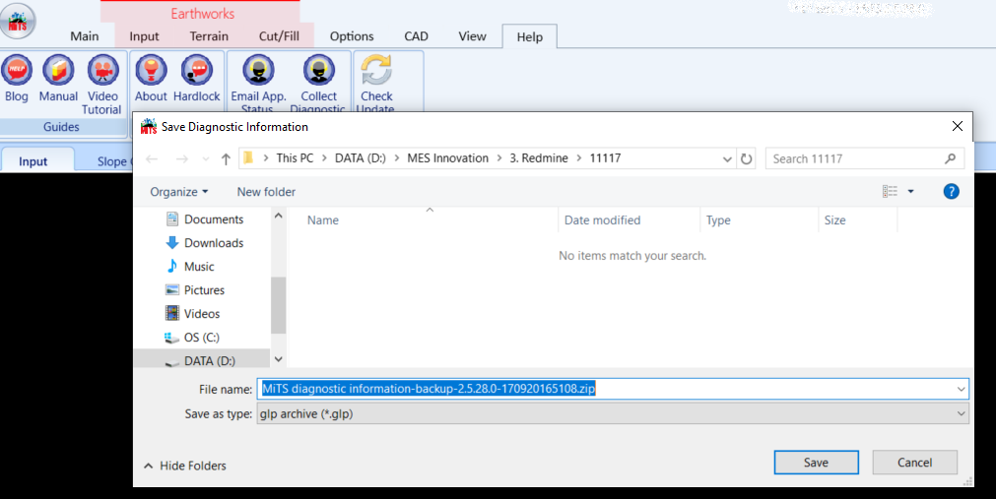Switch to the Main ribbon tab

85,36
